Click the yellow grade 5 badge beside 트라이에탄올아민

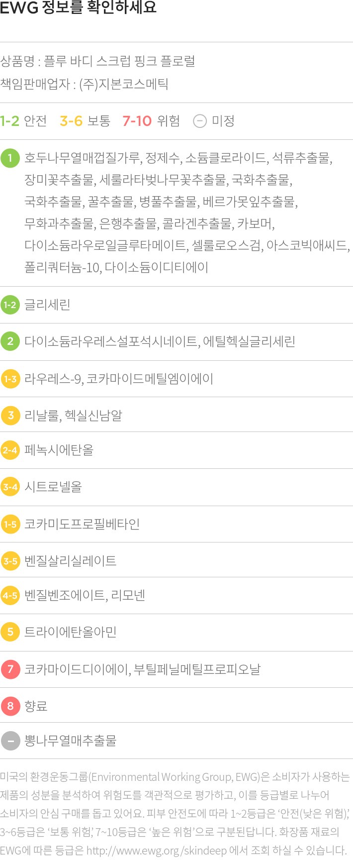coord(10,632)
